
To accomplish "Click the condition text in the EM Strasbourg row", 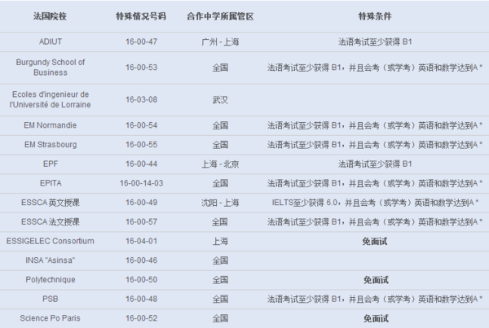I will 375,145.
